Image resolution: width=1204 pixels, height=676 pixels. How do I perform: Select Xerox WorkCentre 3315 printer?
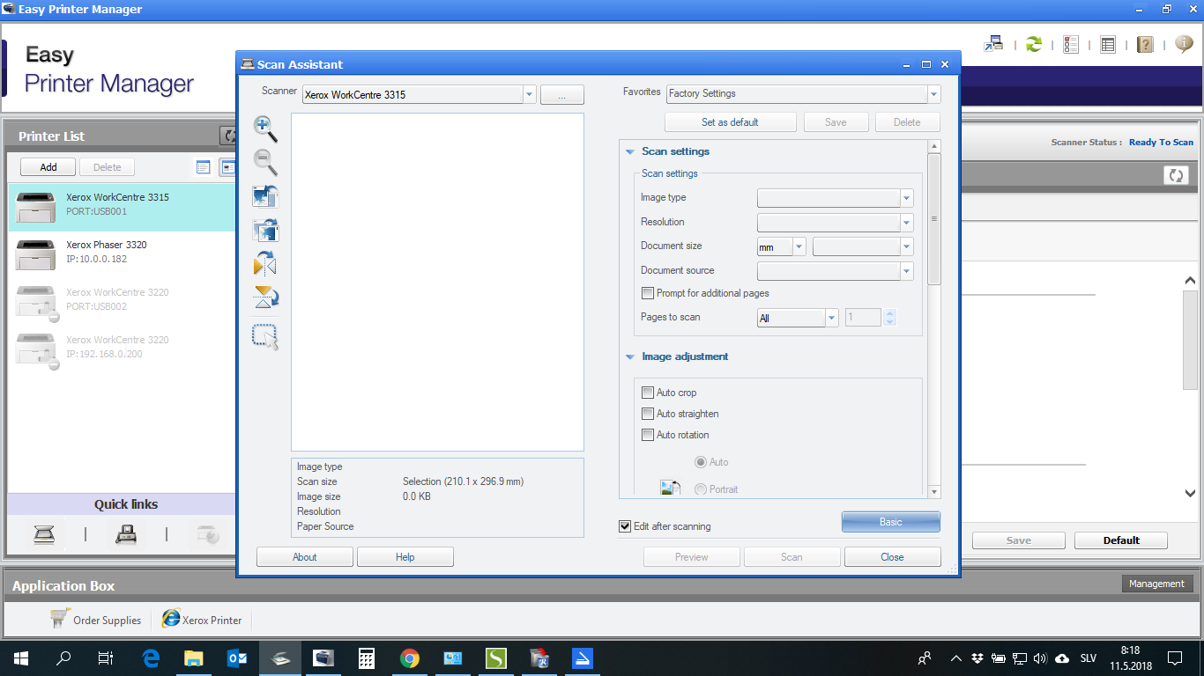click(x=122, y=207)
